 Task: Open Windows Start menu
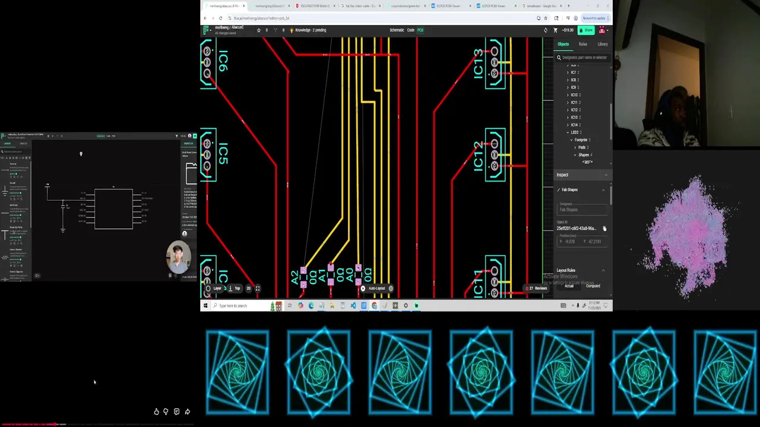205,306
